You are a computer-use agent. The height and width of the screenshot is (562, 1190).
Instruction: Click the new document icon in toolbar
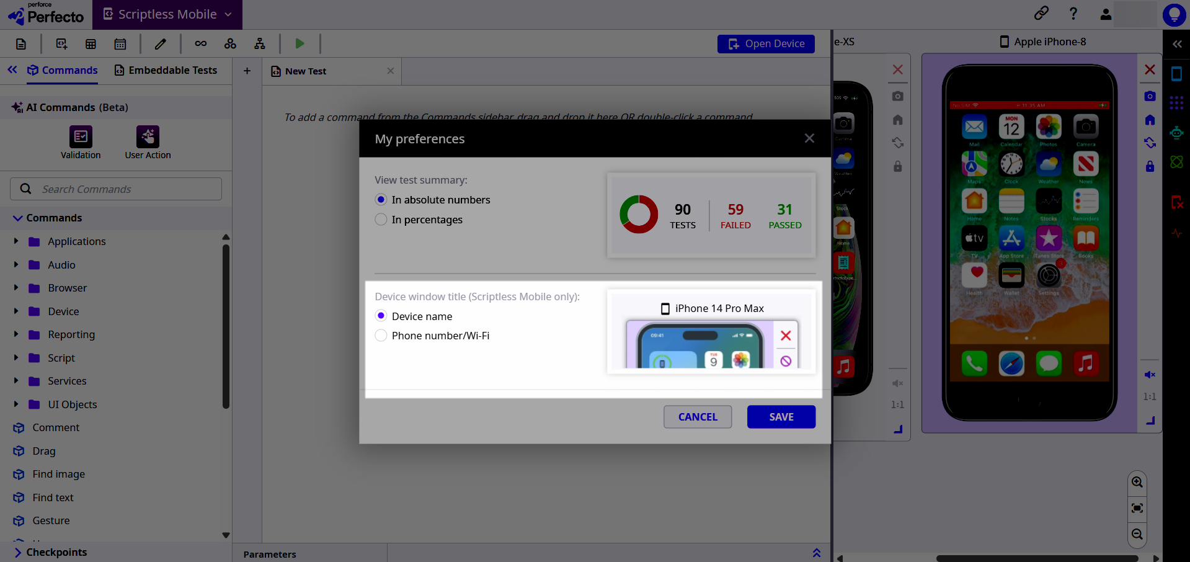pos(21,44)
